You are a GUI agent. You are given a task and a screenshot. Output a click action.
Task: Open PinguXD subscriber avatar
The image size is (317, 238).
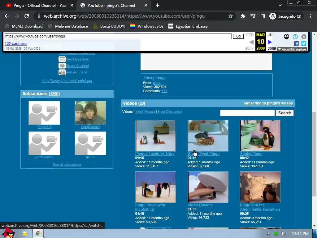click(x=44, y=113)
